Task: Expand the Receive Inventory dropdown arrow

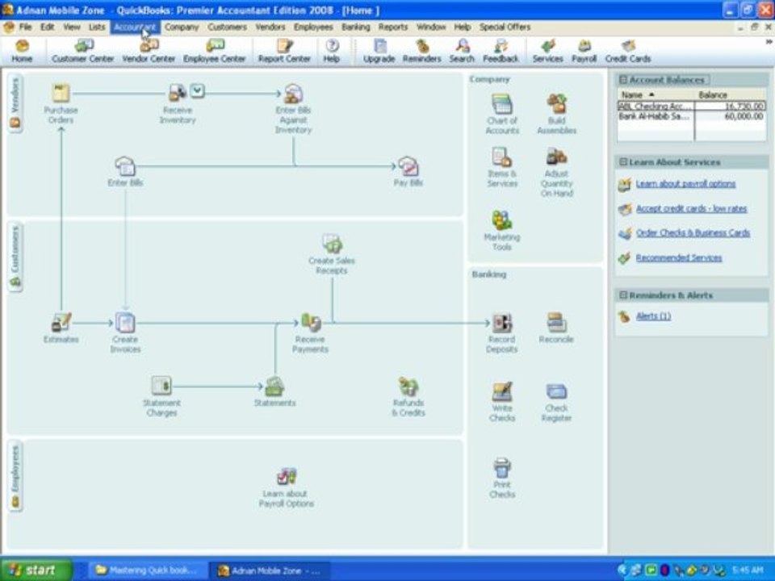Action: point(197,90)
